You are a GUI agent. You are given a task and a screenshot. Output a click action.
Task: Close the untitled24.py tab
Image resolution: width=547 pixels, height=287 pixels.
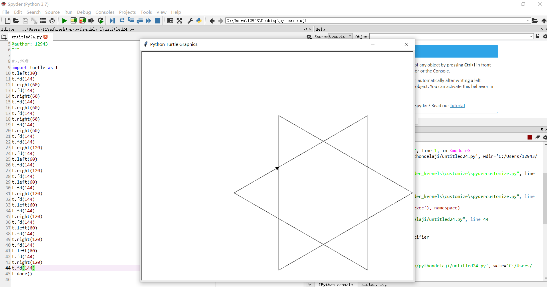45,37
